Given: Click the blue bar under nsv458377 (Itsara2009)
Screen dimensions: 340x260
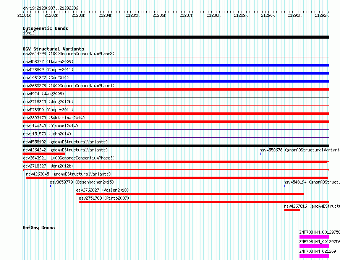Looking at the screenshot, I should pos(176,65).
